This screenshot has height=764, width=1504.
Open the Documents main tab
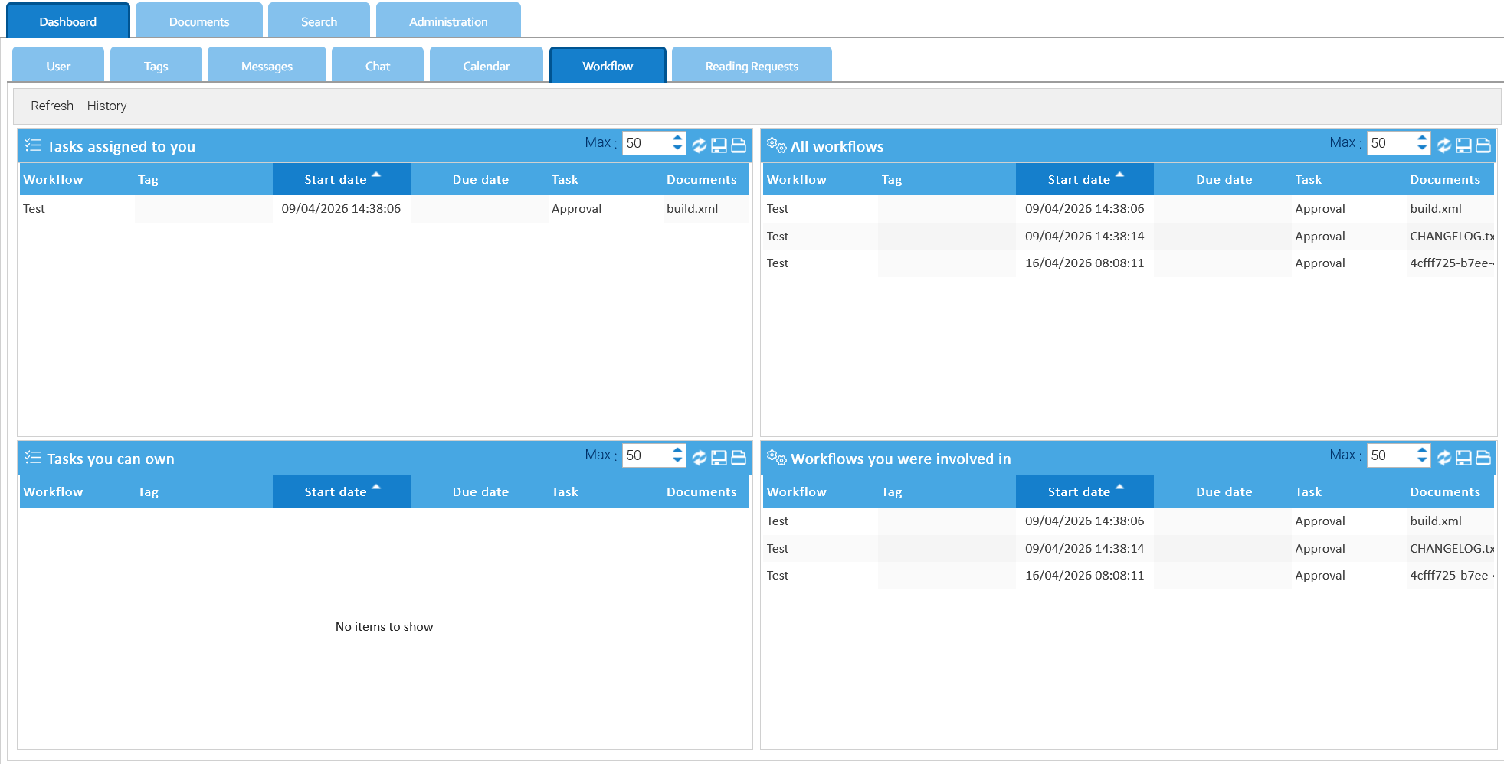pyautogui.click(x=198, y=21)
